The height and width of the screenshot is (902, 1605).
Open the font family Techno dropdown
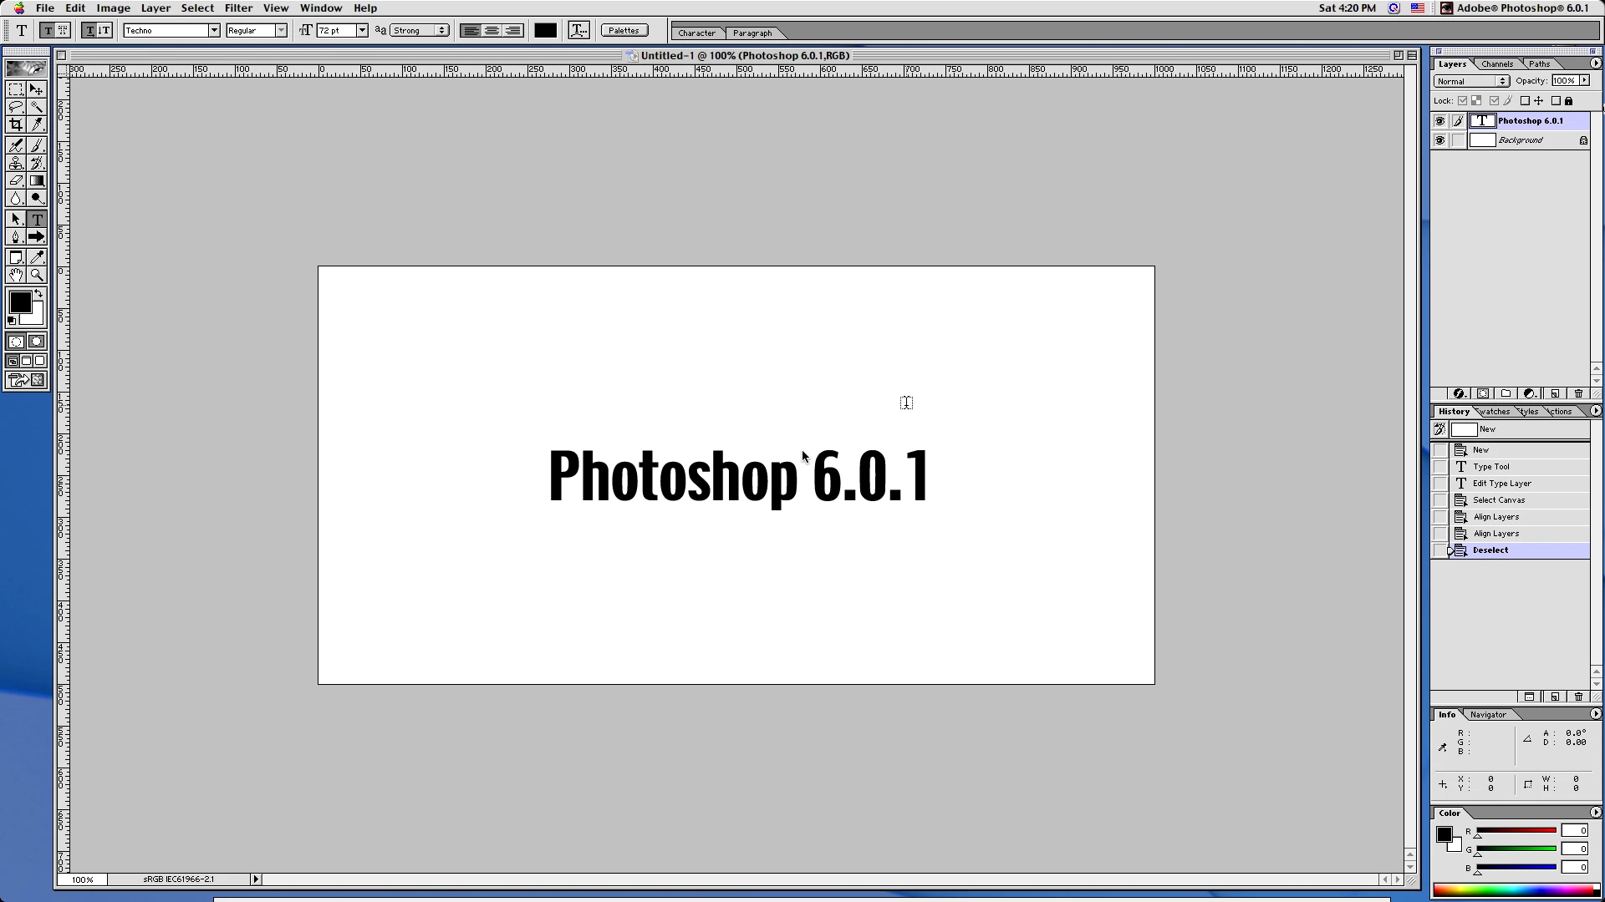click(214, 30)
